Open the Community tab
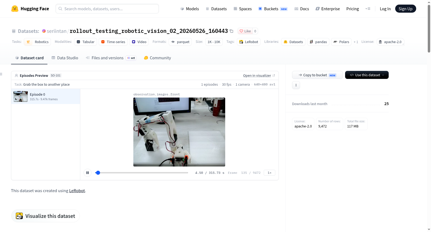431x232 pixels. coord(157,58)
